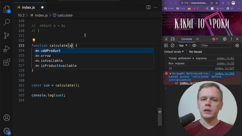The image size is (242, 136).
Task: Open the Run and Debug view
Action: pos(6,49)
